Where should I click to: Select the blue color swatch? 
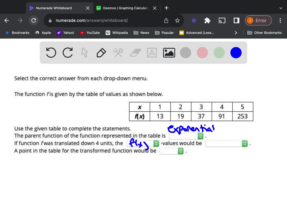point(236,52)
